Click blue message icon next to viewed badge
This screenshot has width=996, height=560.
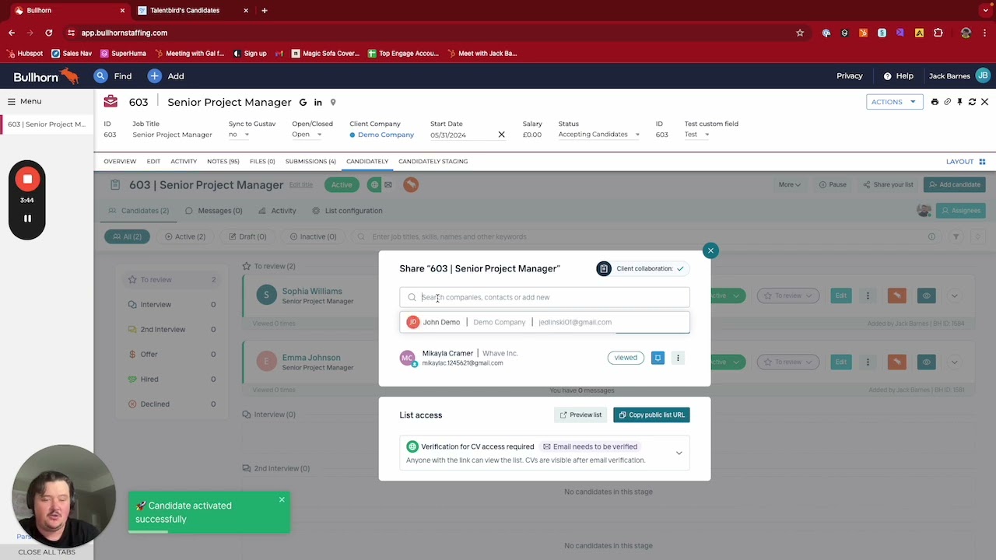click(x=658, y=358)
